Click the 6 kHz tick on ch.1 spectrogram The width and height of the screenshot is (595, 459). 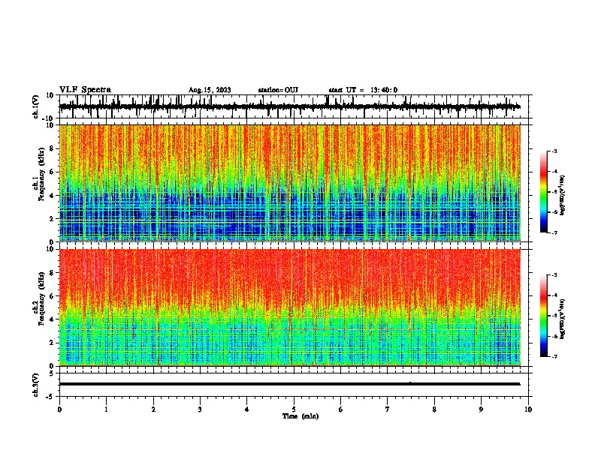(x=52, y=172)
